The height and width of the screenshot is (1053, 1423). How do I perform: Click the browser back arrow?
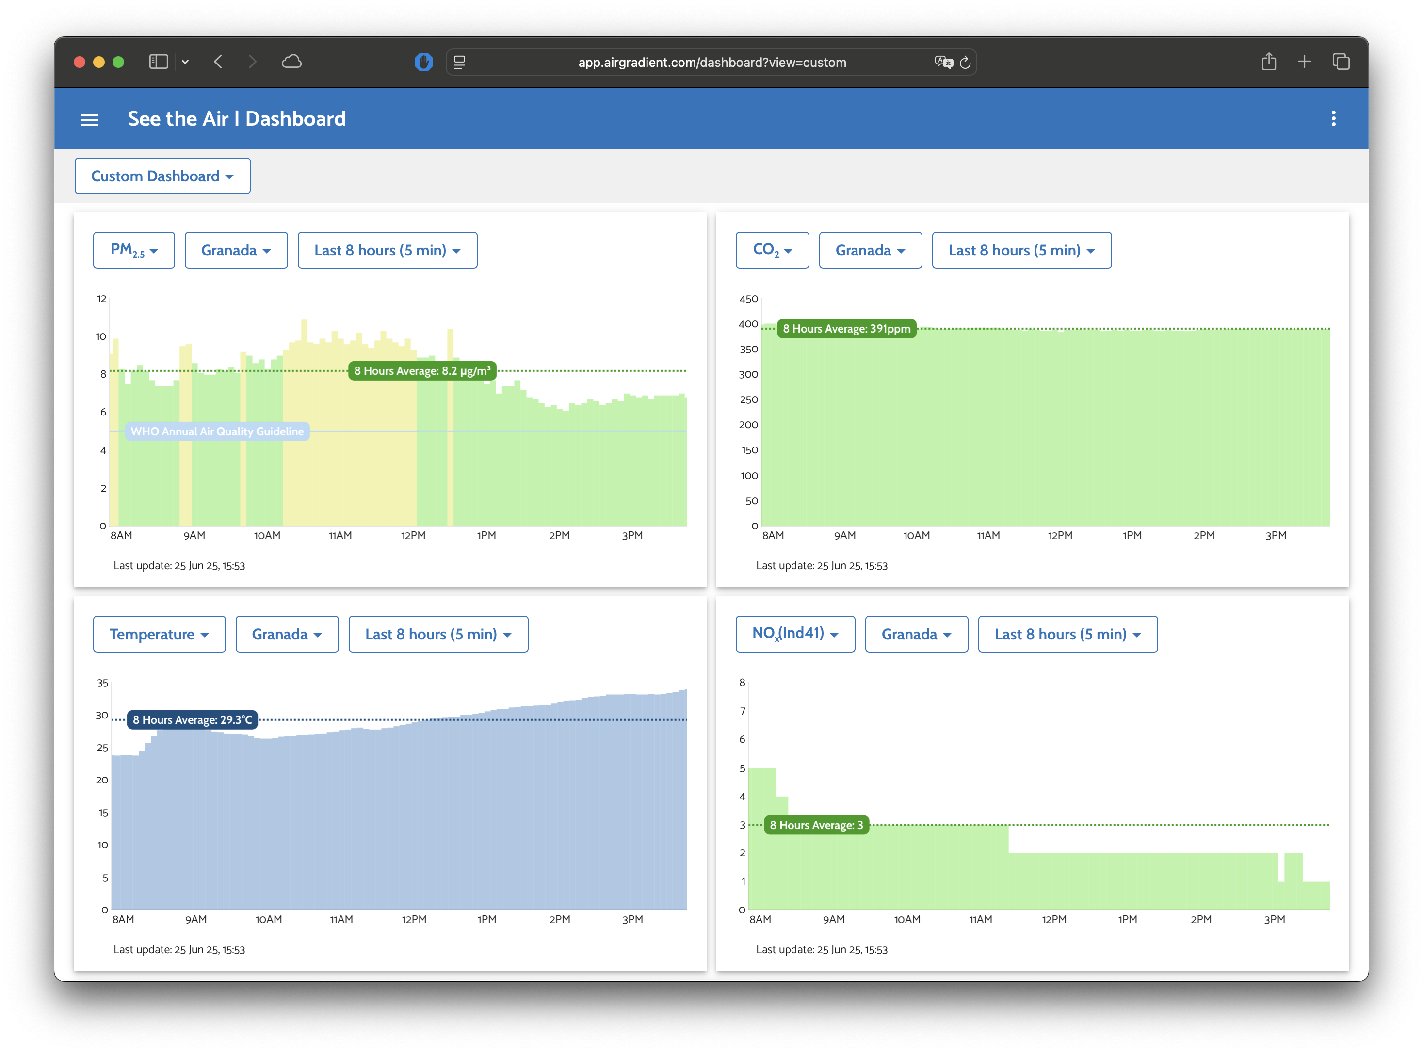click(x=218, y=62)
